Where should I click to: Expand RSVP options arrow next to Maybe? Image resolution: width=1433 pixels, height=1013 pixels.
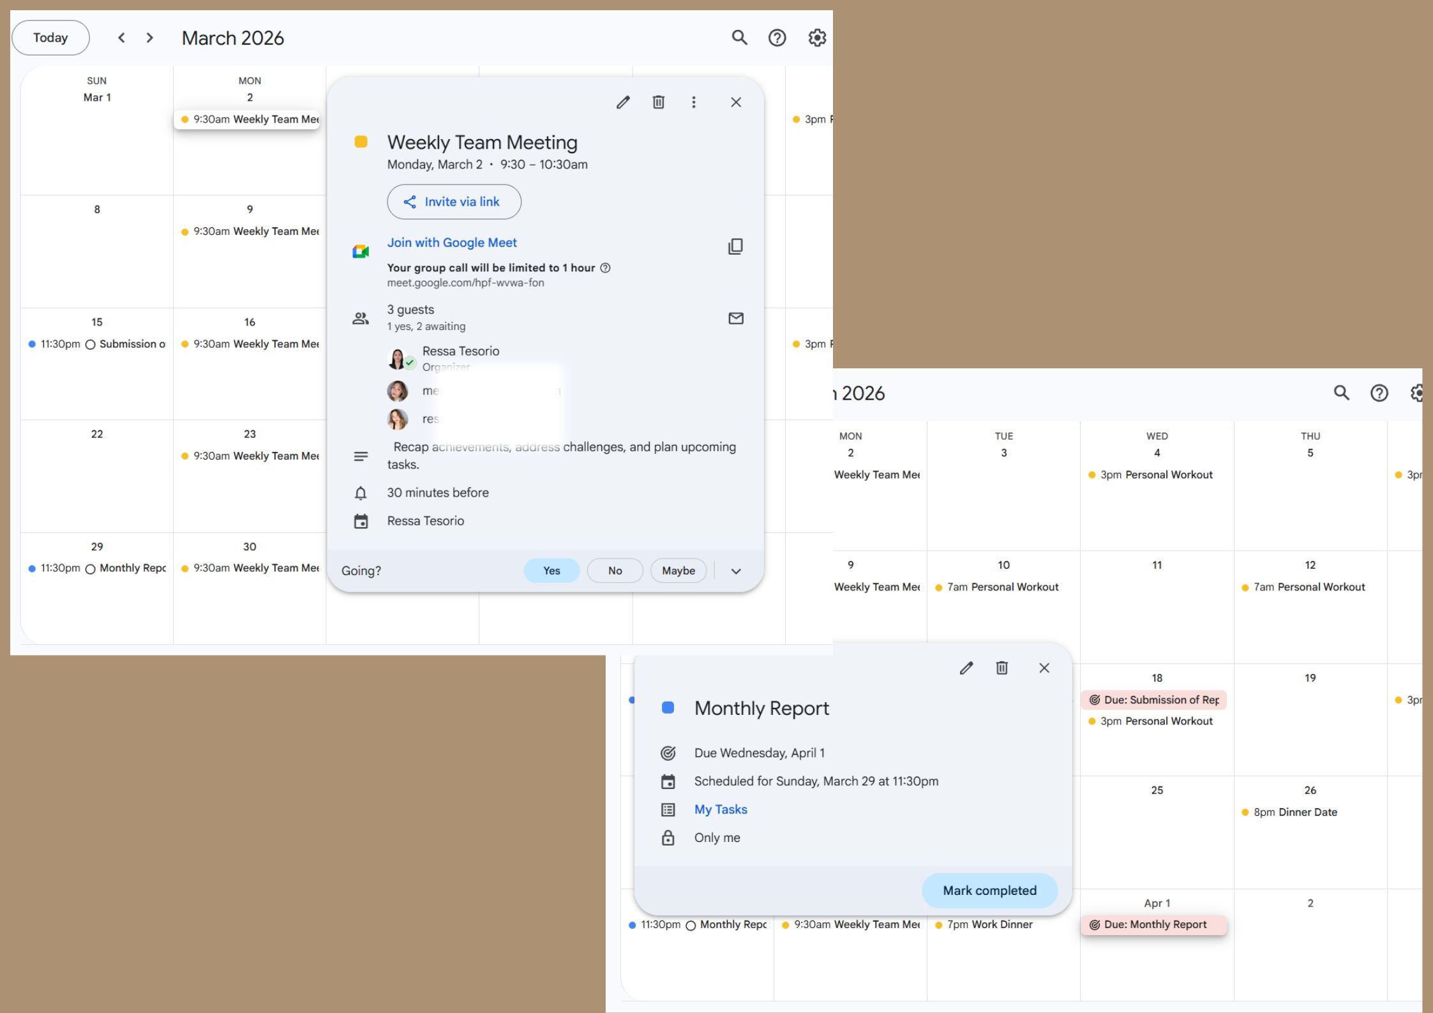(x=736, y=571)
